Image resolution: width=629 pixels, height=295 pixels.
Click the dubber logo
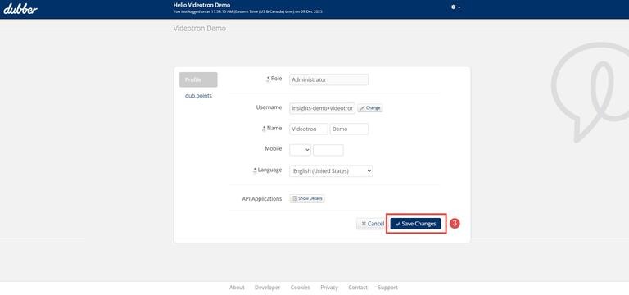coord(20,9)
